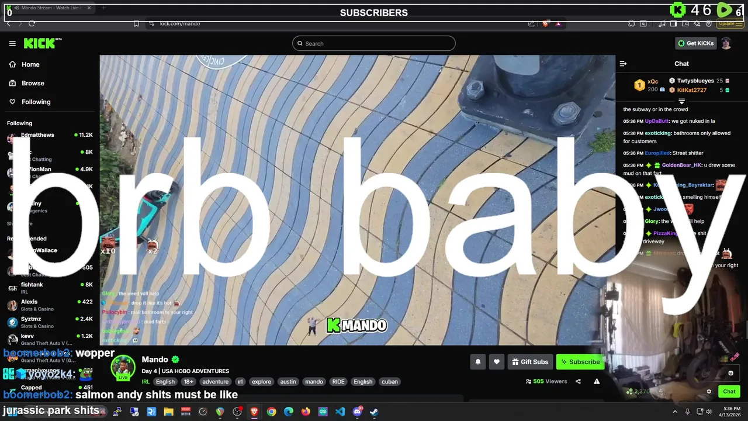Image resolution: width=748 pixels, height=421 pixels.
Task: Toggle notification bell for Mando
Action: (x=477, y=362)
